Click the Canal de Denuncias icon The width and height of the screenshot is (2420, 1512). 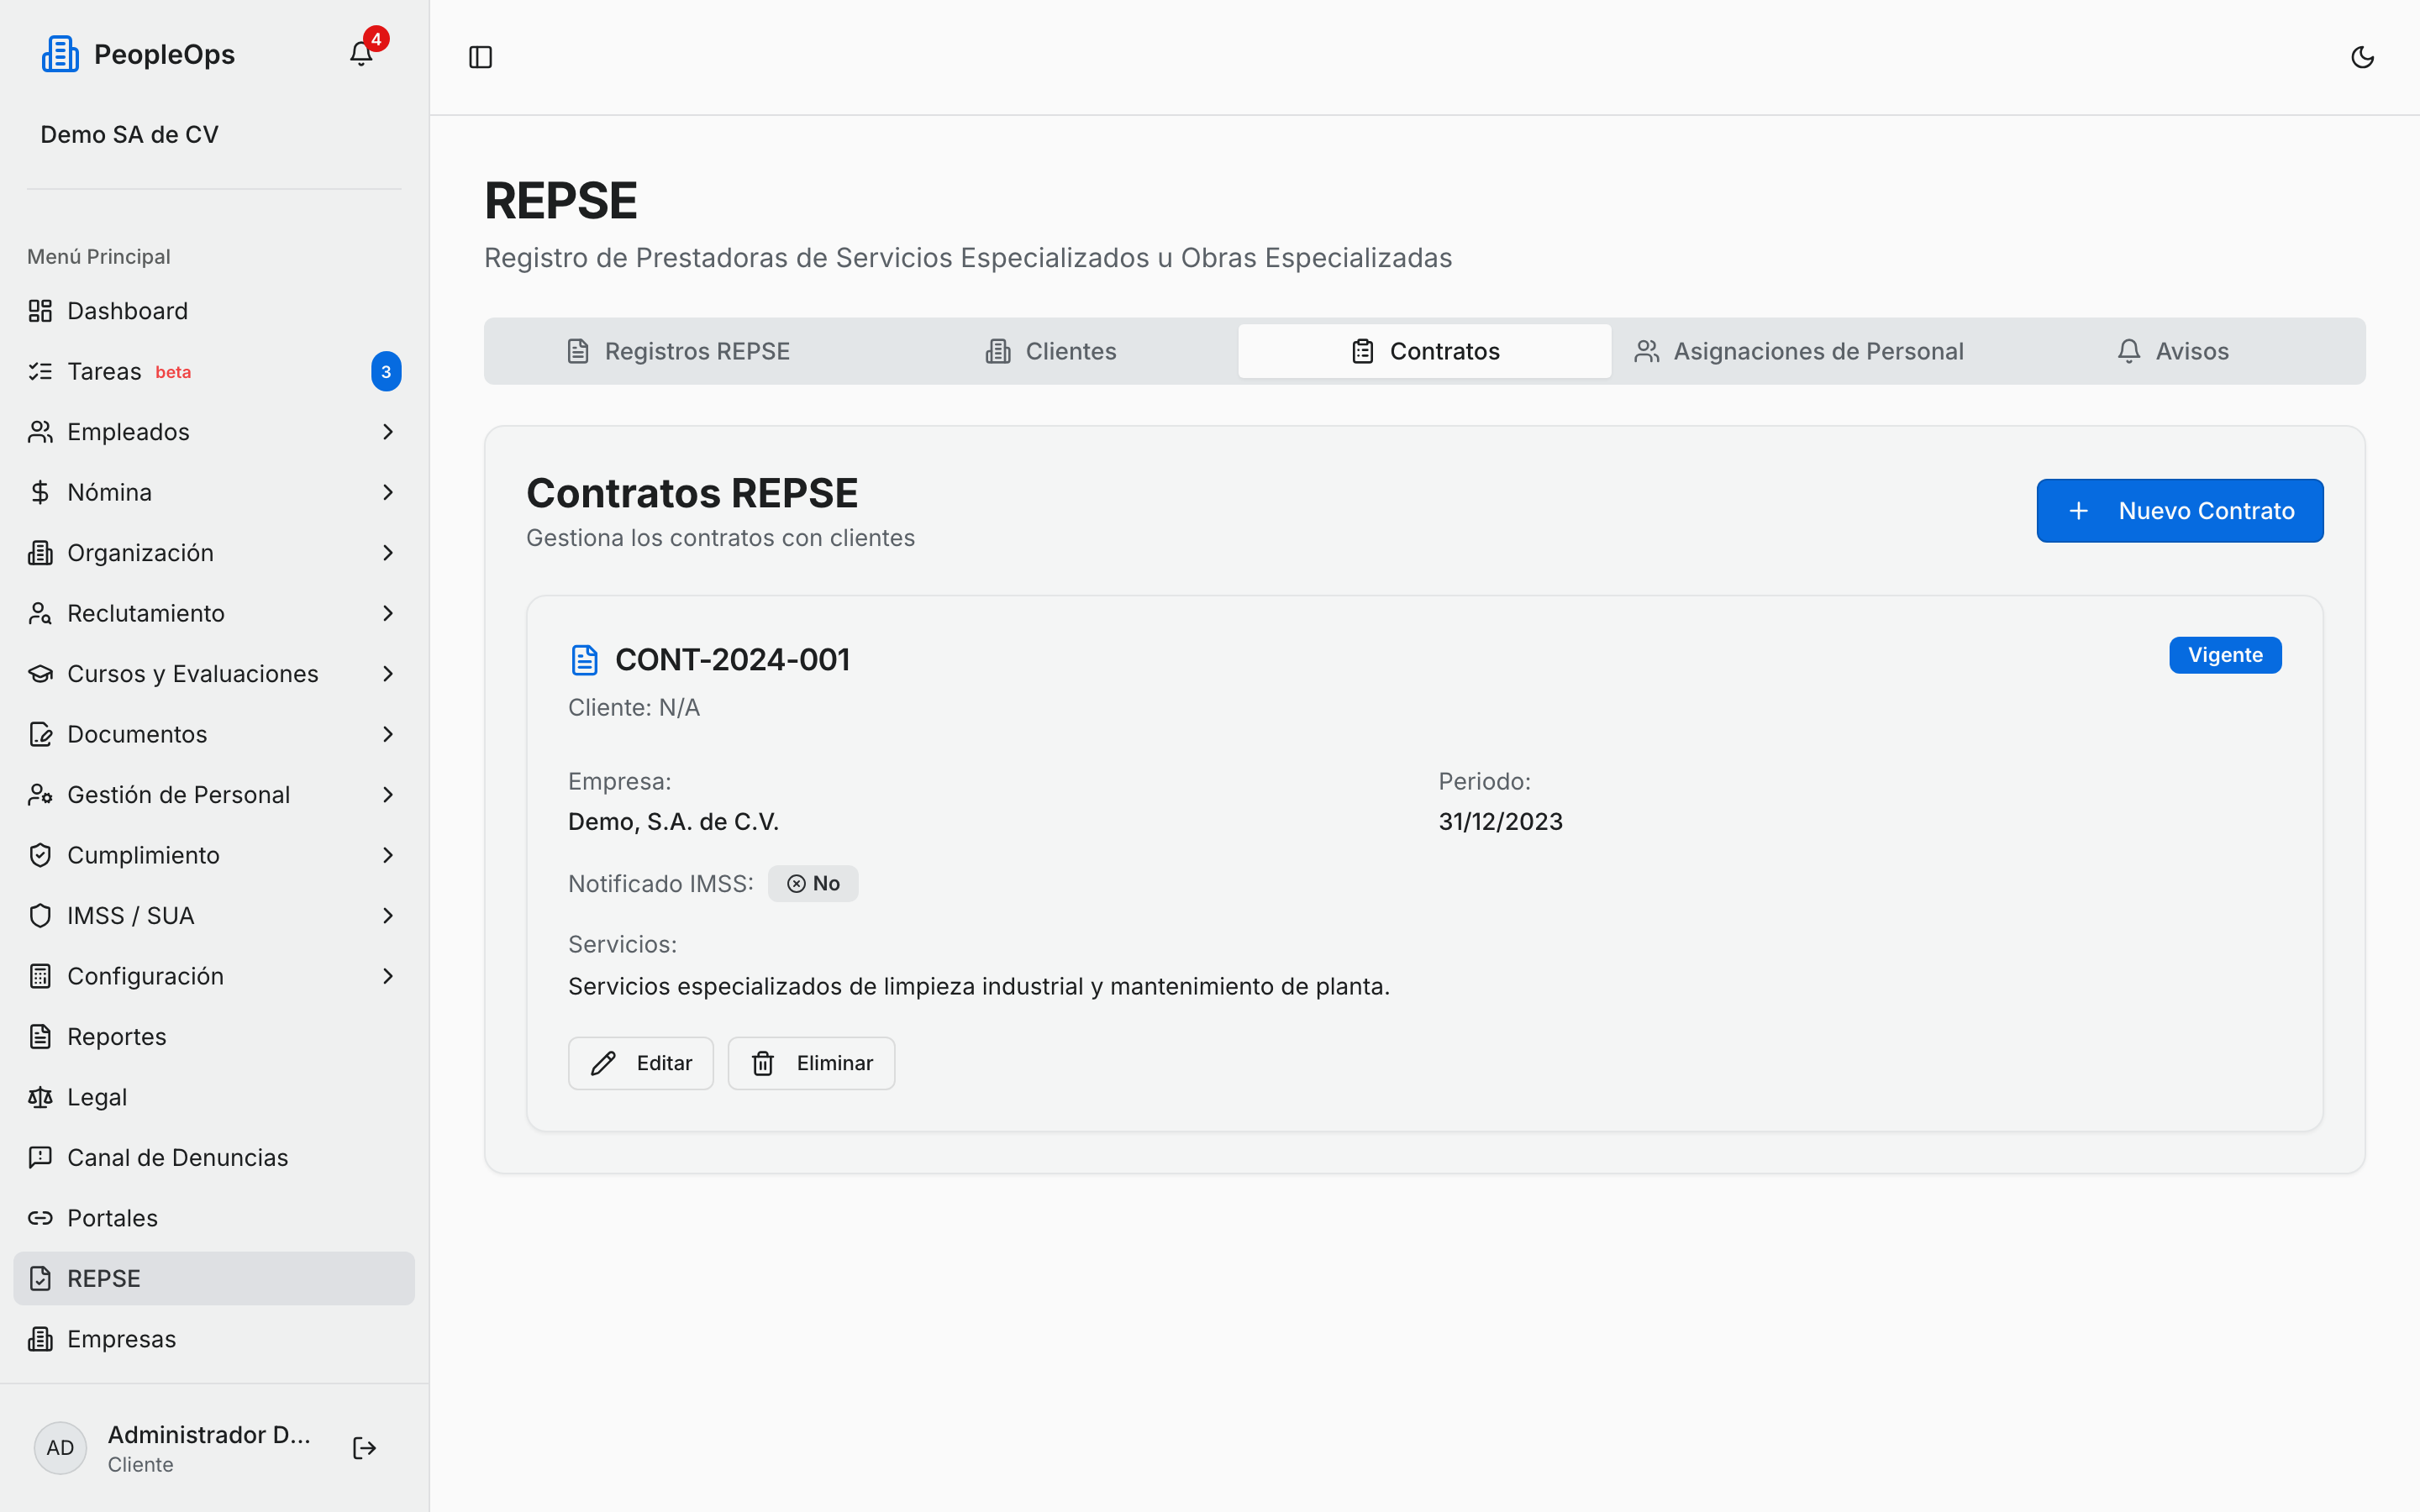coord(40,1158)
